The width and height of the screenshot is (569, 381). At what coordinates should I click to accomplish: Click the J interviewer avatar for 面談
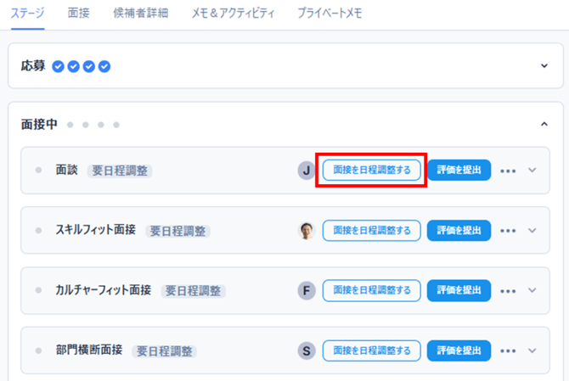[x=307, y=171]
